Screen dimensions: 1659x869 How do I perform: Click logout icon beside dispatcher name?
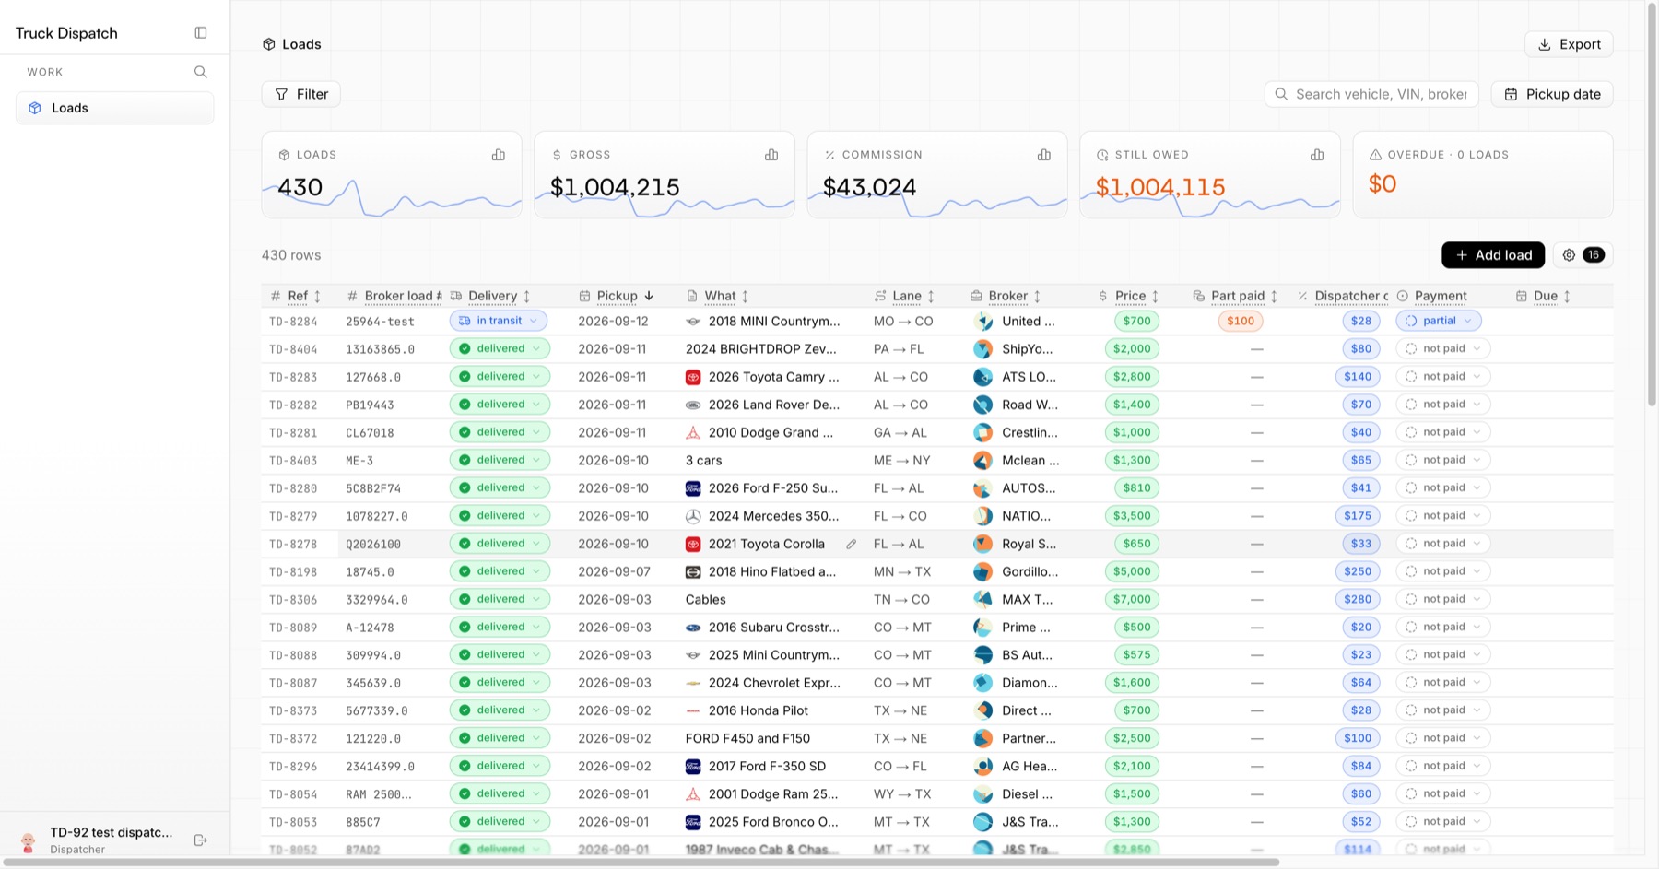pos(201,840)
